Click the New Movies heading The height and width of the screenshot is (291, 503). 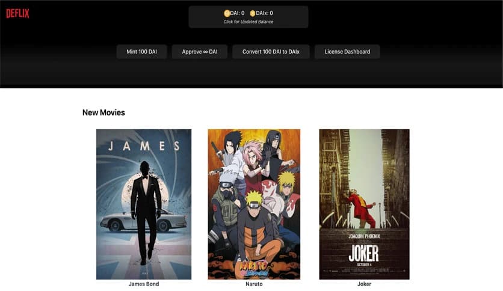pos(103,112)
